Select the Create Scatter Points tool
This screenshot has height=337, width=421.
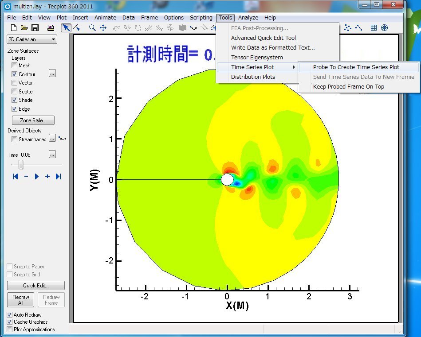[x=348, y=27]
